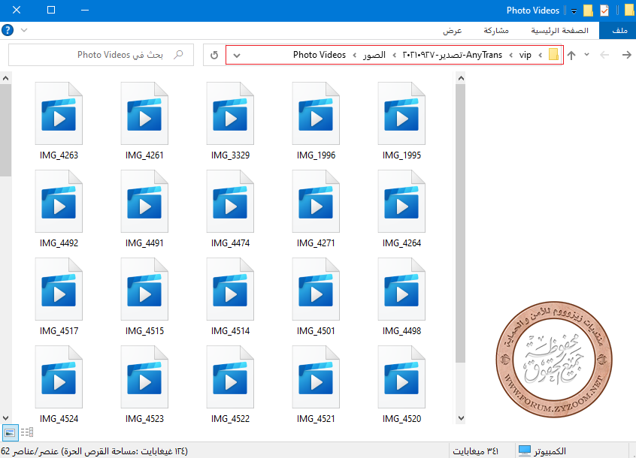
Task: Click the folder icon in the address bar
Action: [553, 54]
